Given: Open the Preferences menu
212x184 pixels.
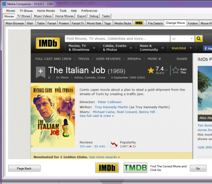Looking at the screenshot, I should pos(89,11).
